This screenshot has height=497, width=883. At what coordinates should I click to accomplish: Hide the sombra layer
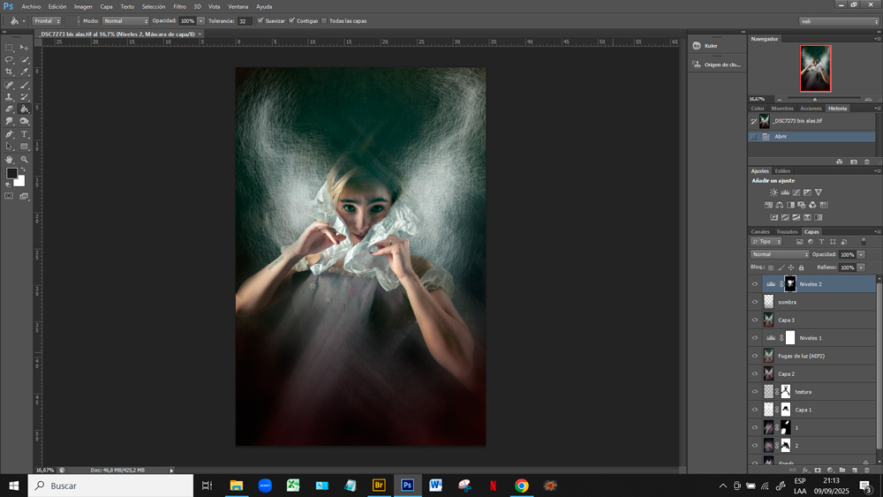tap(755, 302)
